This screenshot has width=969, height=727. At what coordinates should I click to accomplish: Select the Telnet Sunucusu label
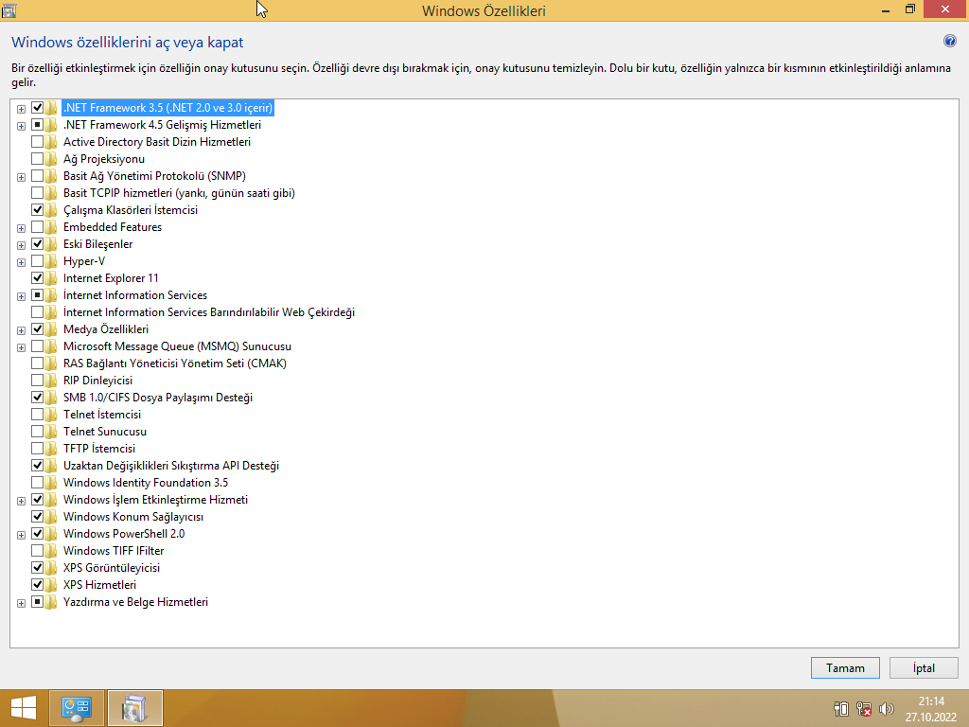click(104, 432)
